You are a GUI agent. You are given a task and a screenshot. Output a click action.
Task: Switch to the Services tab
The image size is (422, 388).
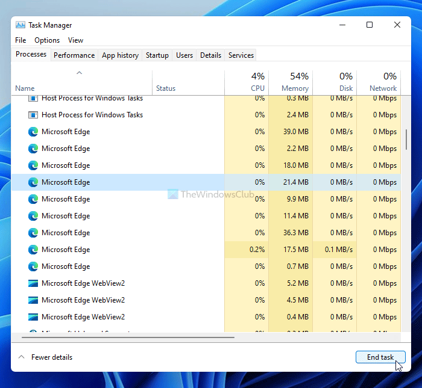pyautogui.click(x=241, y=55)
